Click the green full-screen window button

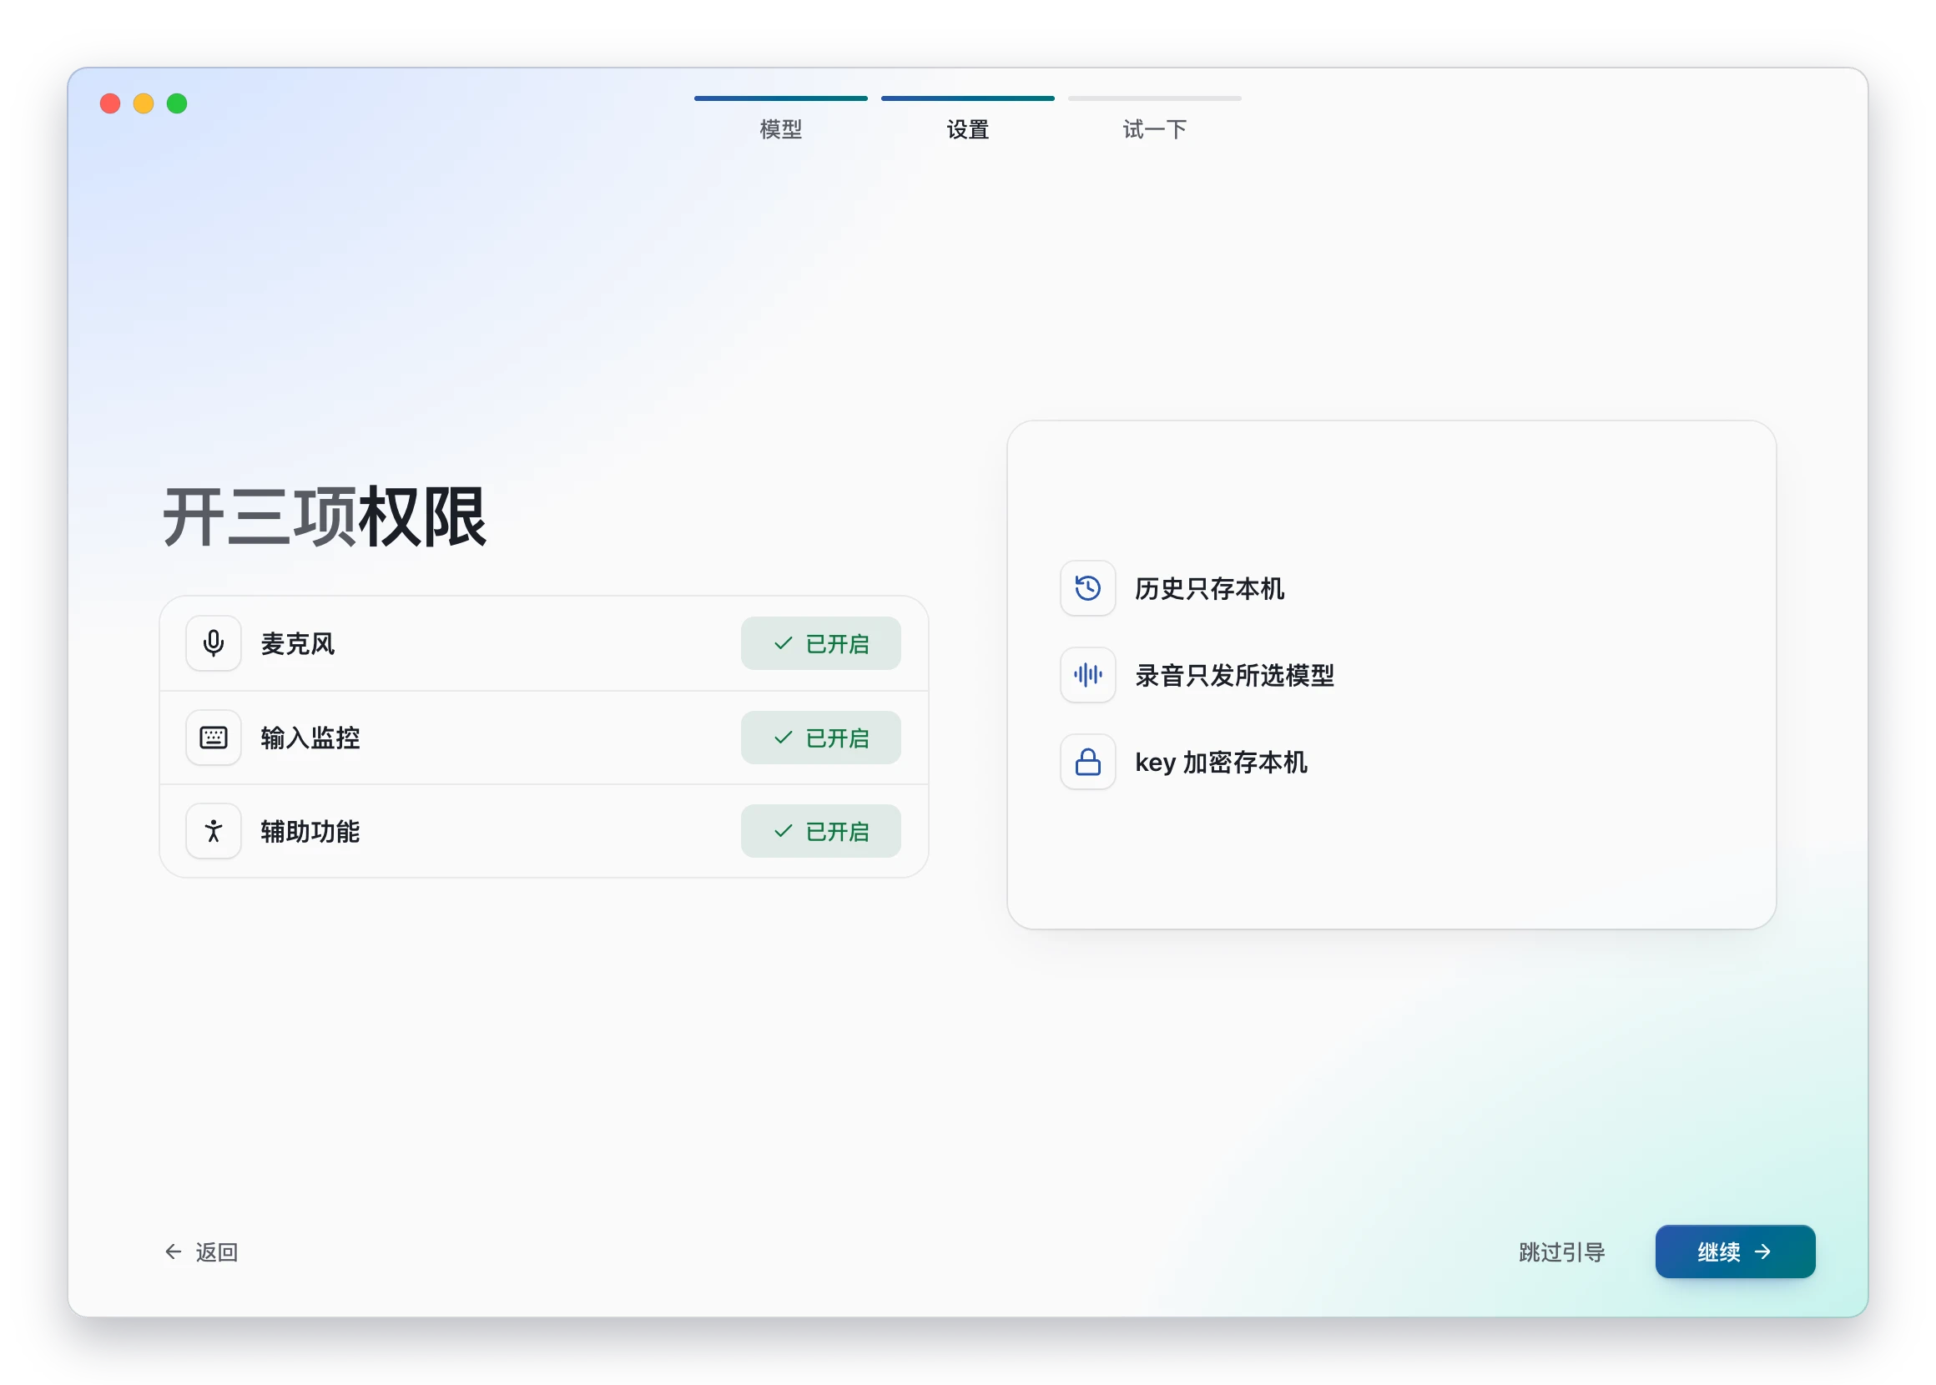[x=177, y=103]
